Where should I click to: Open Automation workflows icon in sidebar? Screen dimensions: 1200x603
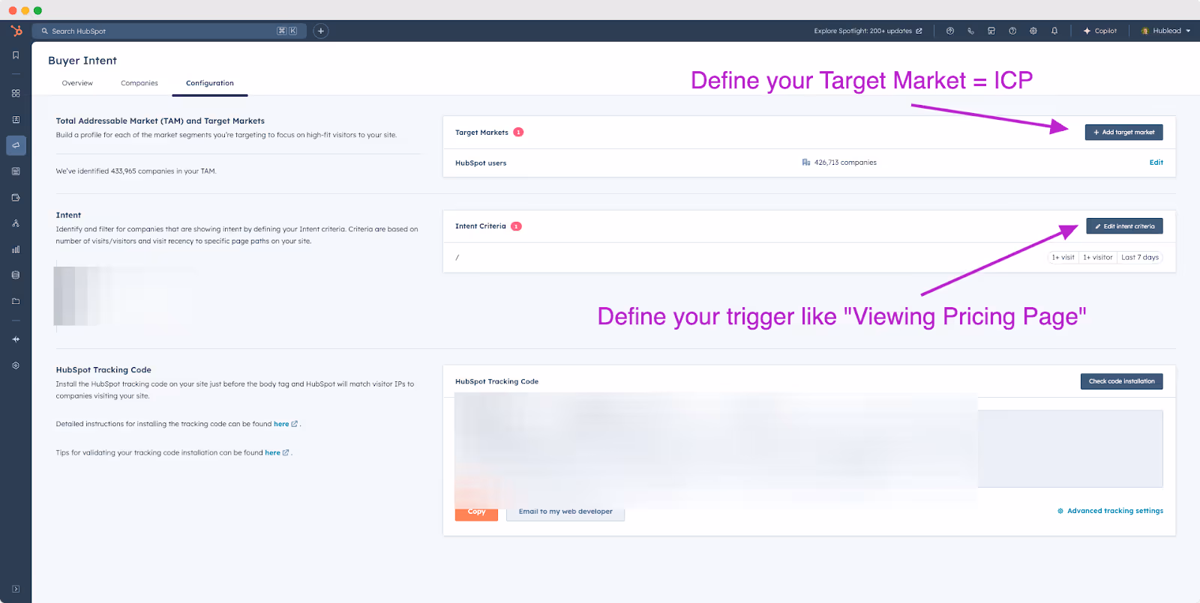coord(16,223)
